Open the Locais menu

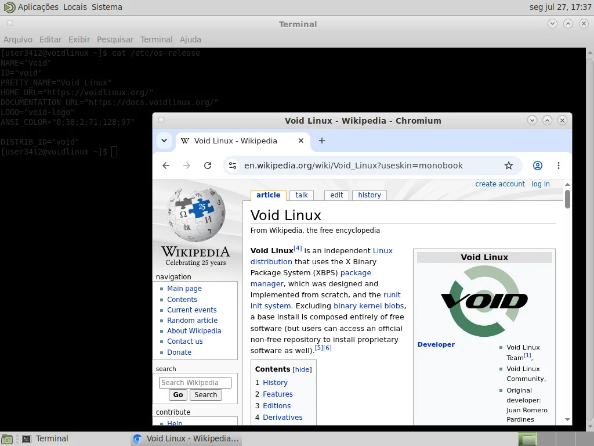[x=75, y=7]
